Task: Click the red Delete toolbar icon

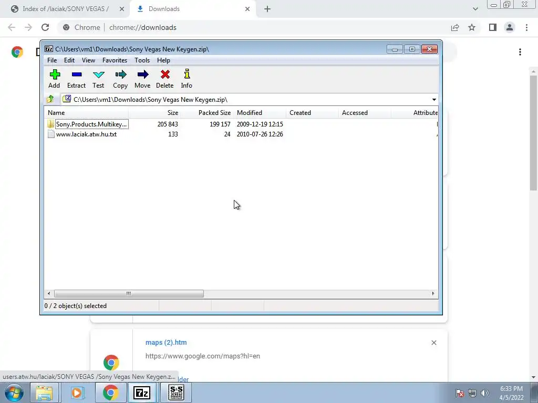Action: pyautogui.click(x=164, y=79)
